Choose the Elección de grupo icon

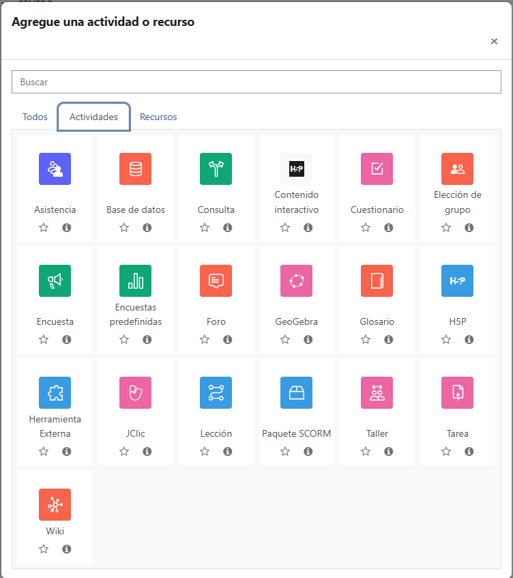click(x=457, y=169)
